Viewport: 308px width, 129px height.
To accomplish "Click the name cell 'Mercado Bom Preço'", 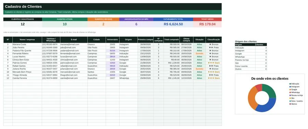I will click(27, 72).
